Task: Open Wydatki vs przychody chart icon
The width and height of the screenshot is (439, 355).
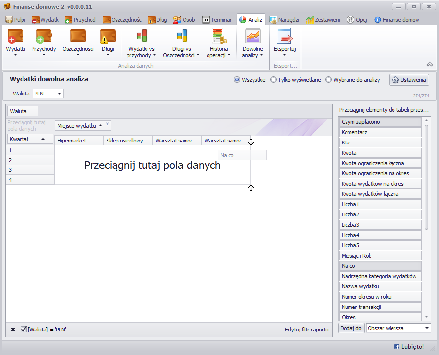Action: [x=141, y=37]
